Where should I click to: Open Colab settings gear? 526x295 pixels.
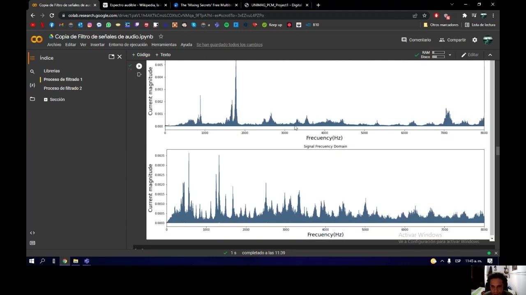(475, 40)
